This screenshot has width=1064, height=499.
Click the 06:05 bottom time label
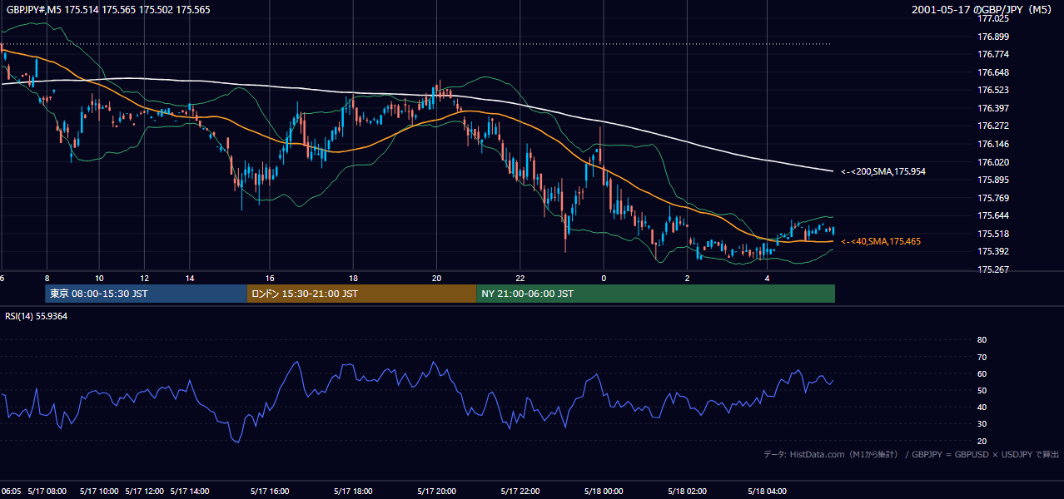pyautogui.click(x=10, y=492)
